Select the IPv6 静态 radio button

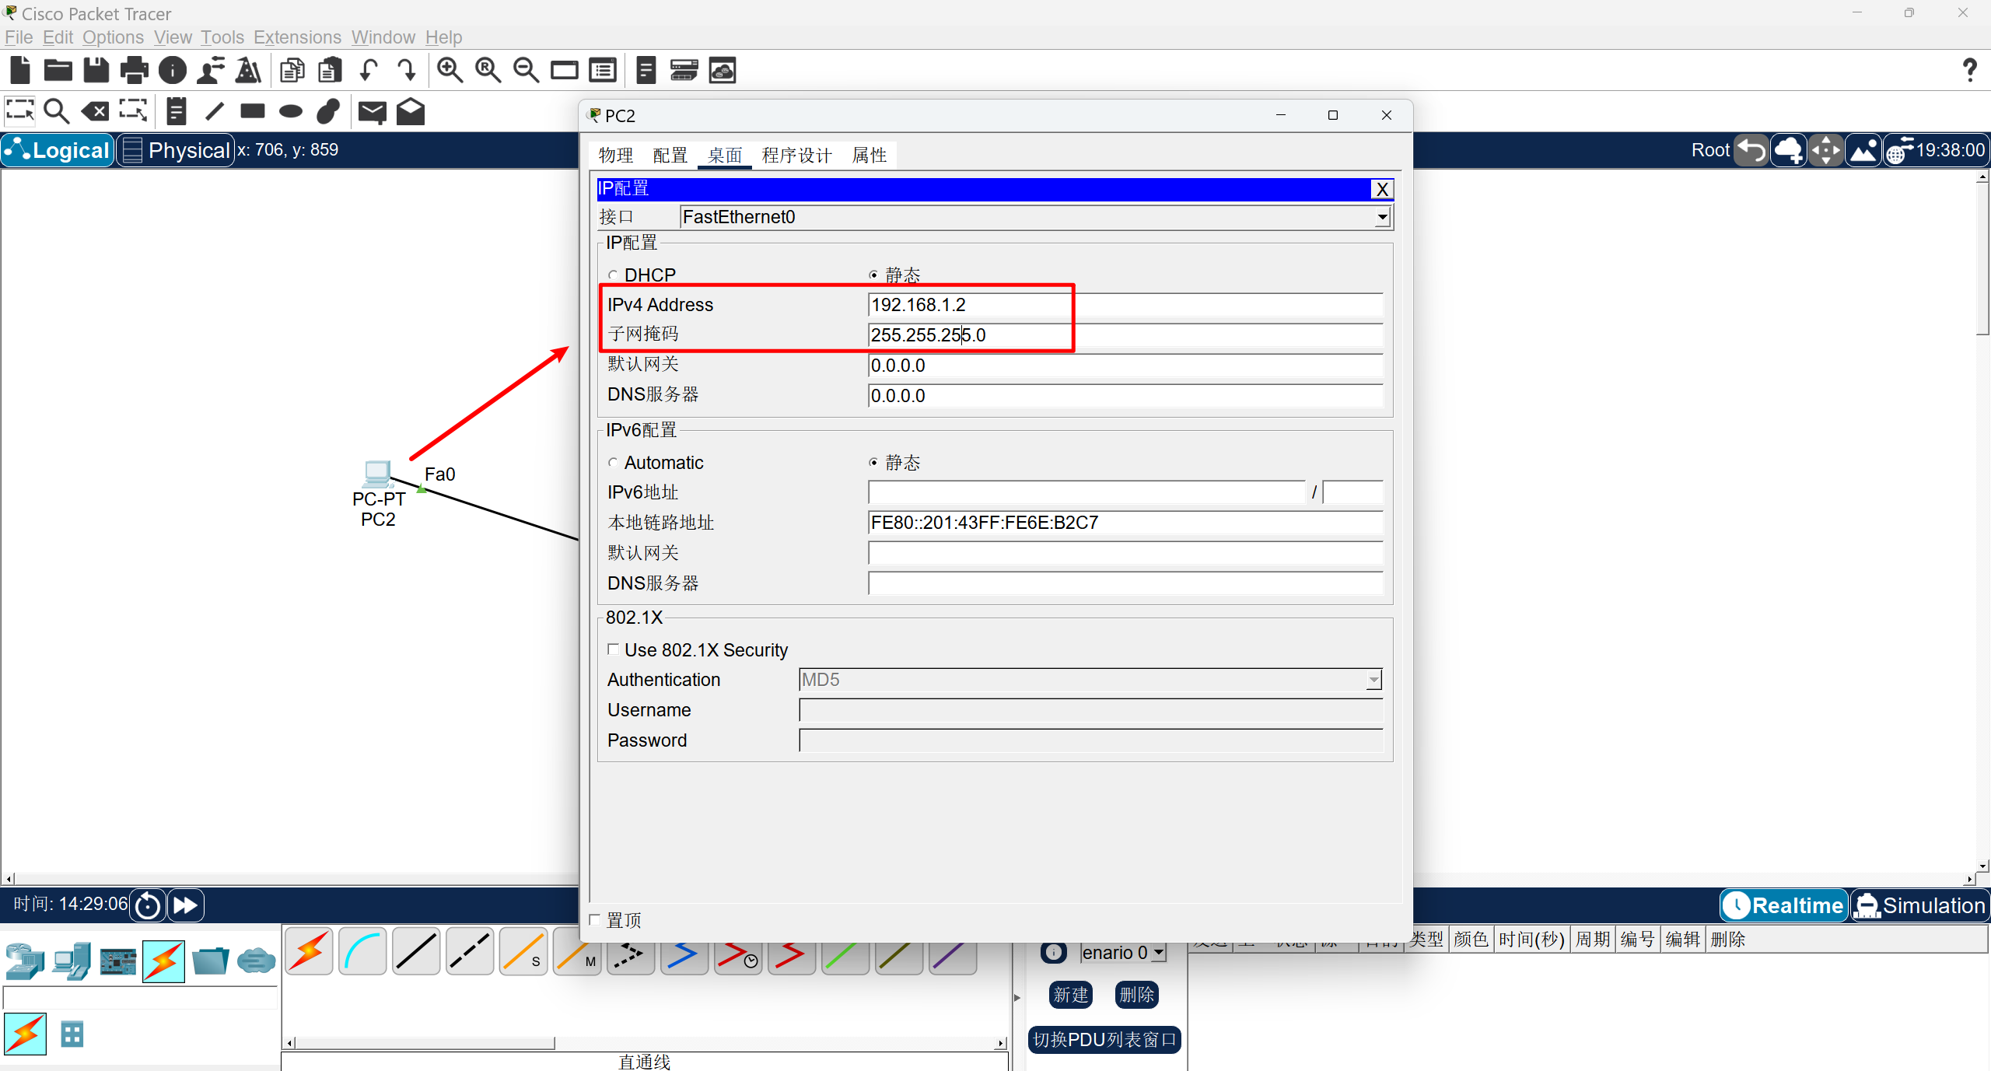pos(873,463)
